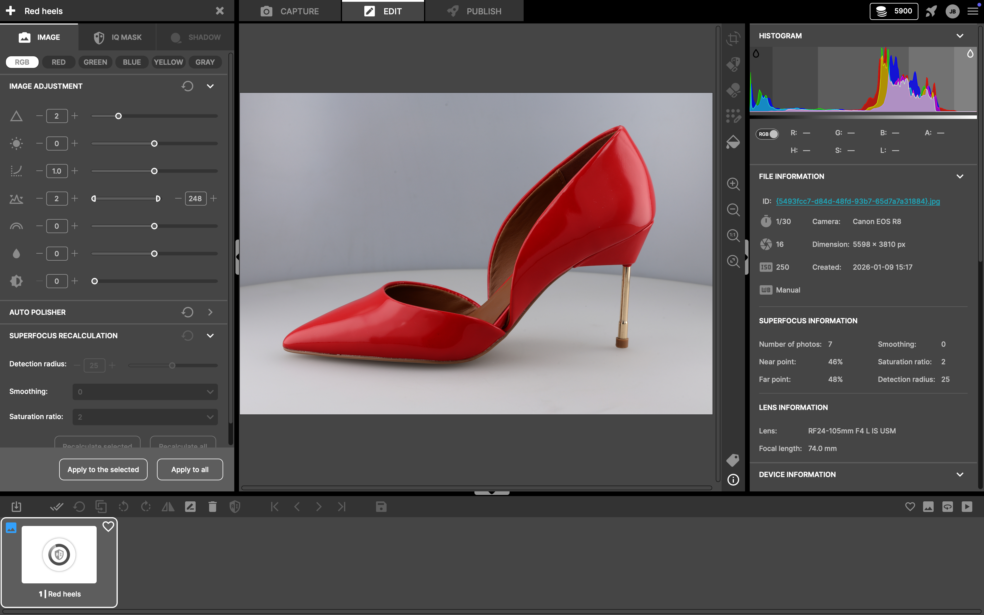984x615 pixels.
Task: Set view to 1:1 zoom
Action: coord(733,235)
